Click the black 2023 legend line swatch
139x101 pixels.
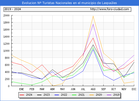(x=39, y=95)
